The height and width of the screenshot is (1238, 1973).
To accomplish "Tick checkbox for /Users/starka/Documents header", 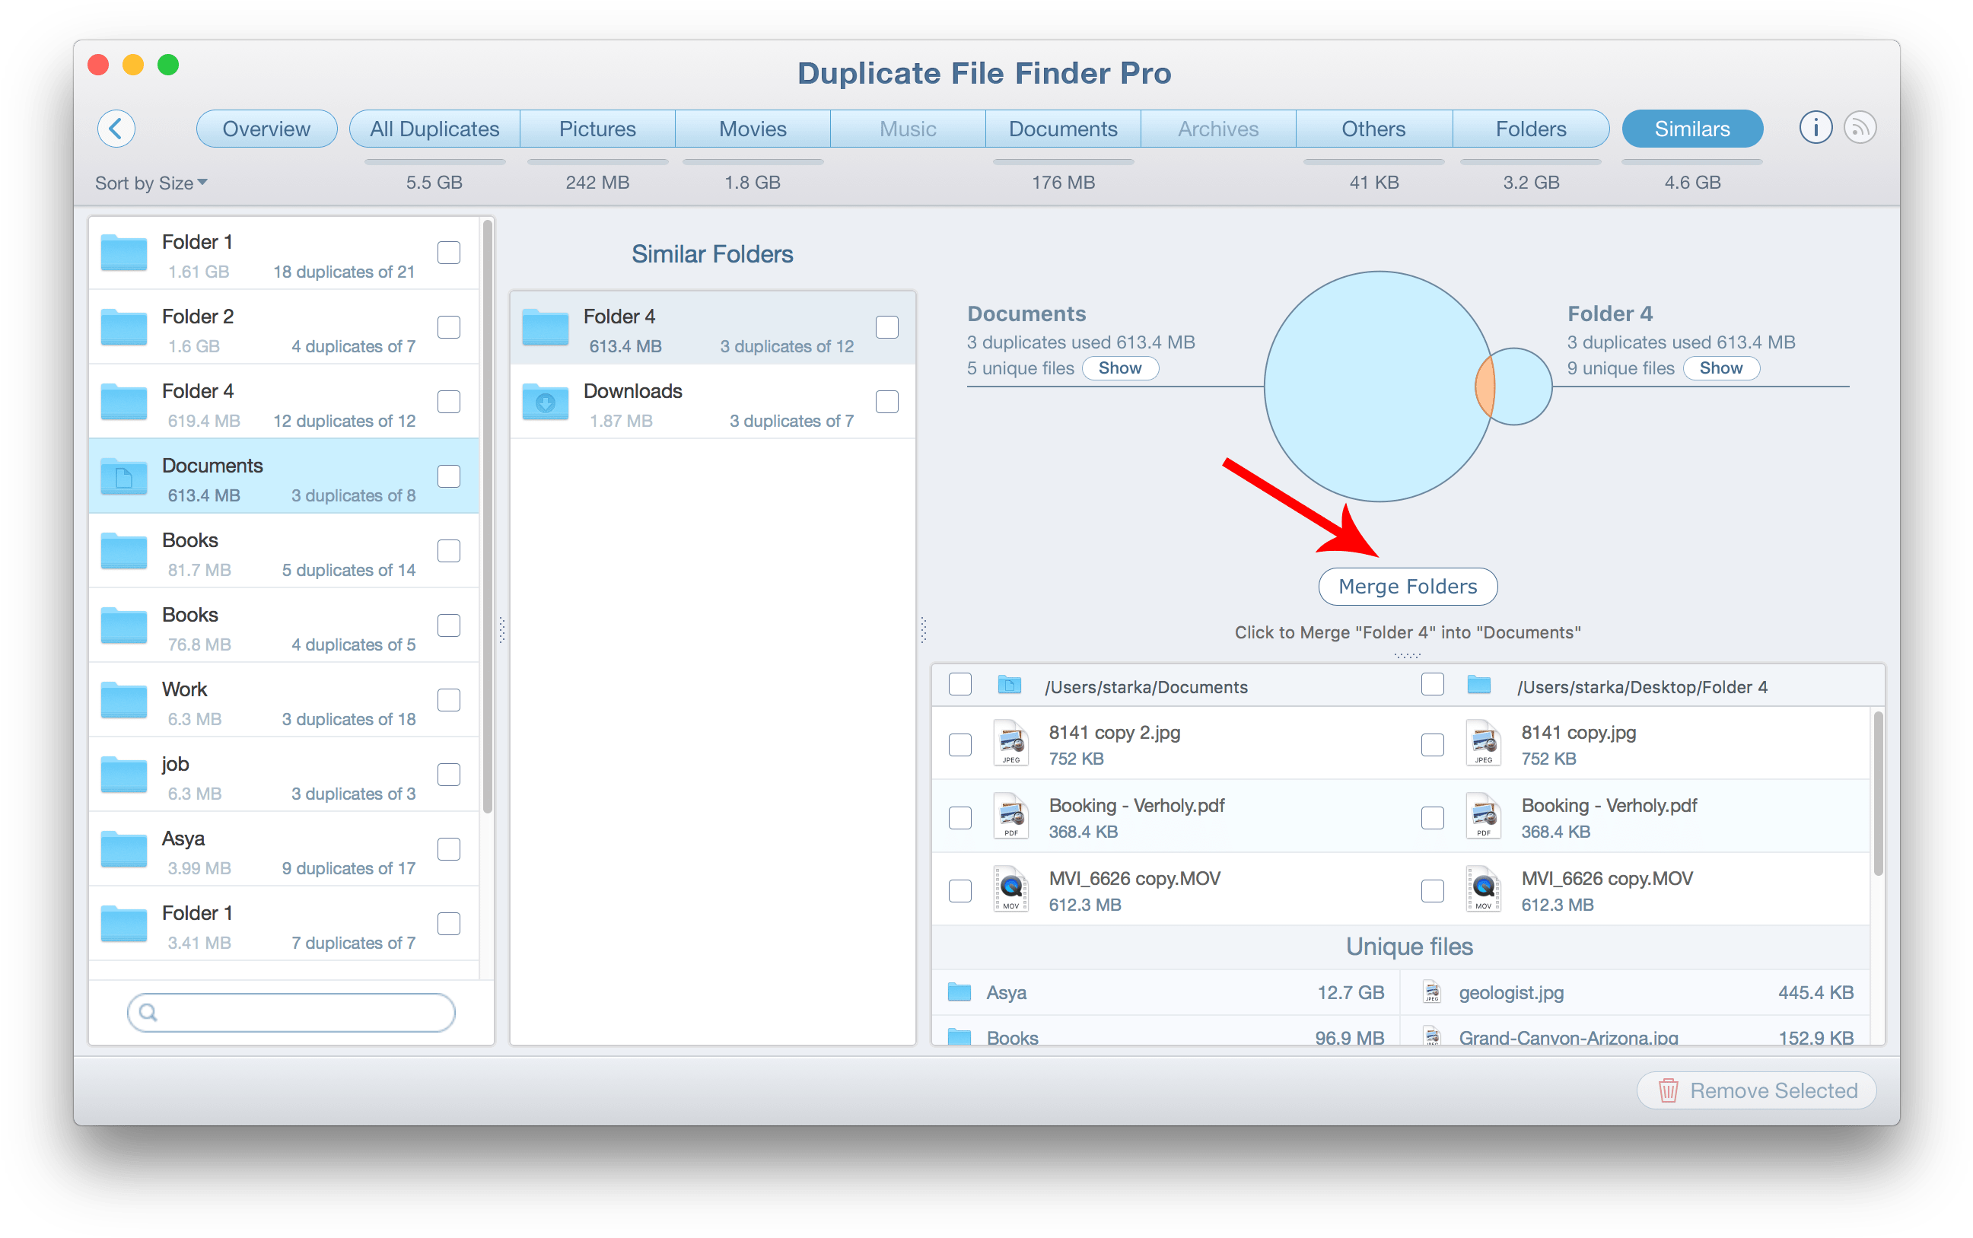I will pyautogui.click(x=959, y=685).
